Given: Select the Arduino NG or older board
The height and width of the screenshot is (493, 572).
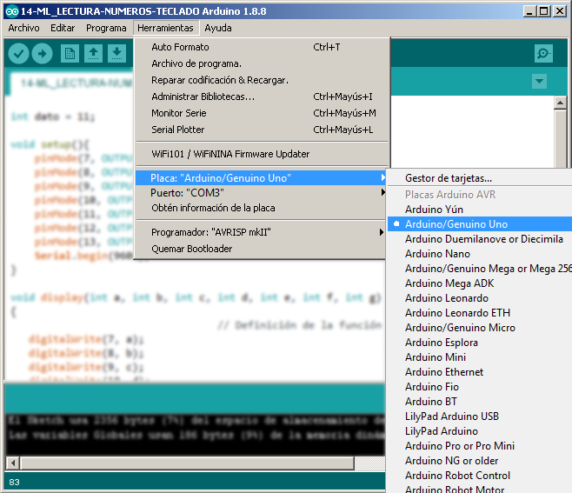Looking at the screenshot, I should (479, 461).
